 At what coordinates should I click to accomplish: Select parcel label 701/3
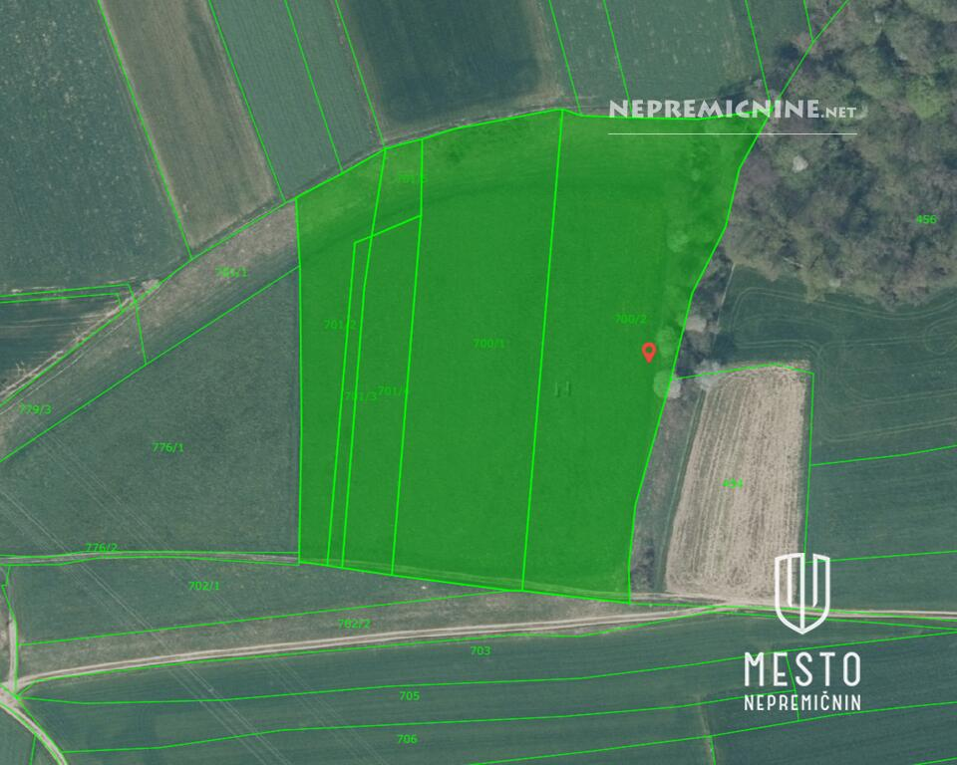360,396
